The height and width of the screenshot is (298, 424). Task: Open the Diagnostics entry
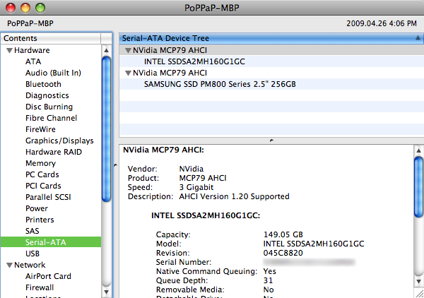tap(47, 95)
